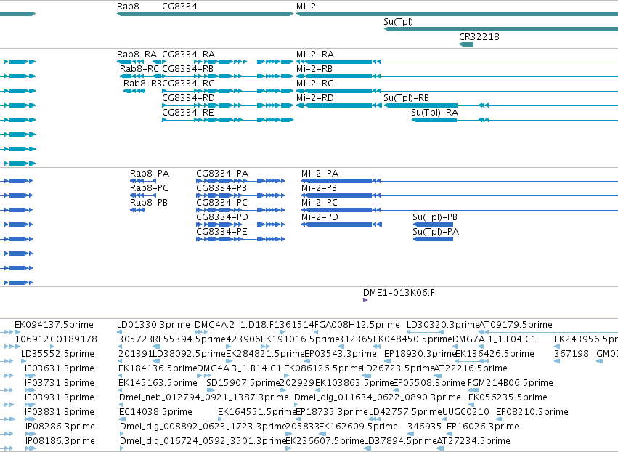The height and width of the screenshot is (452, 618).
Task: Open transcript label Rab8-RA
Action: [x=137, y=54]
